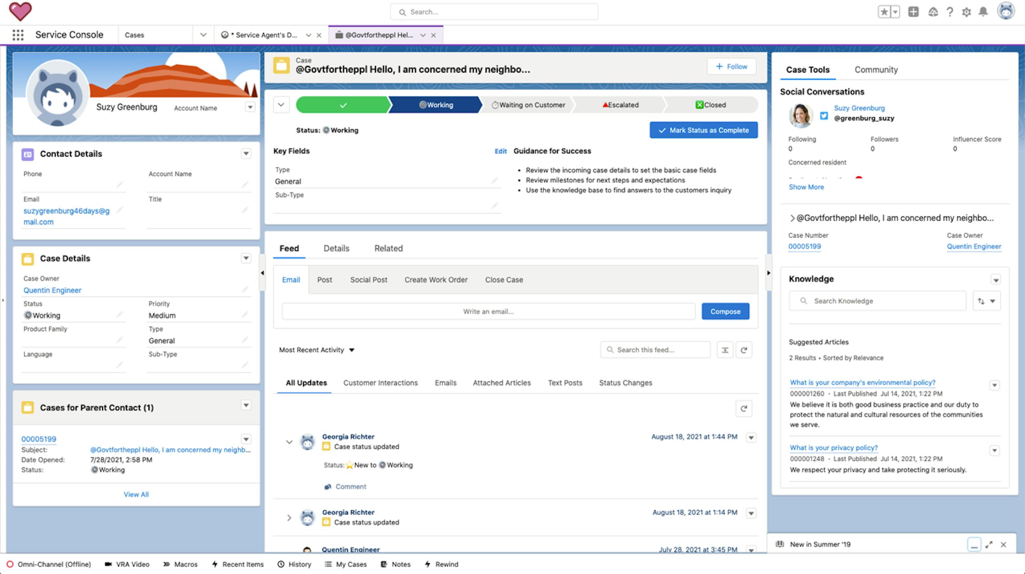
Task: Pop out the New in Summer '19 panel
Action: point(989,544)
